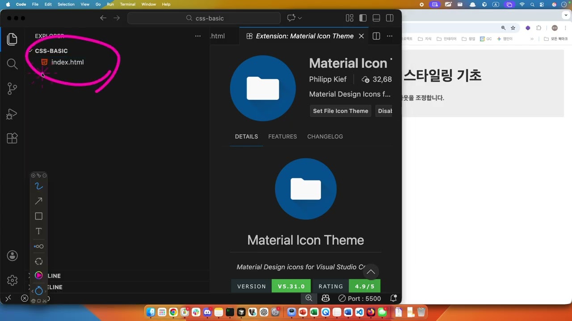
Task: Click the Chrome page zoom magnifier icon
Action: point(503,28)
